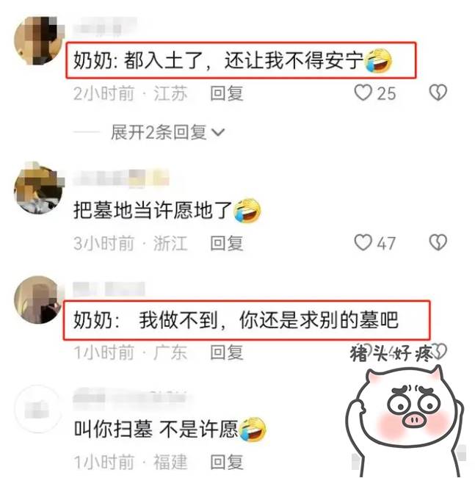The image size is (475, 478).
Task: Reply to the Zhejiang comment via 回复
Action: click(x=227, y=243)
